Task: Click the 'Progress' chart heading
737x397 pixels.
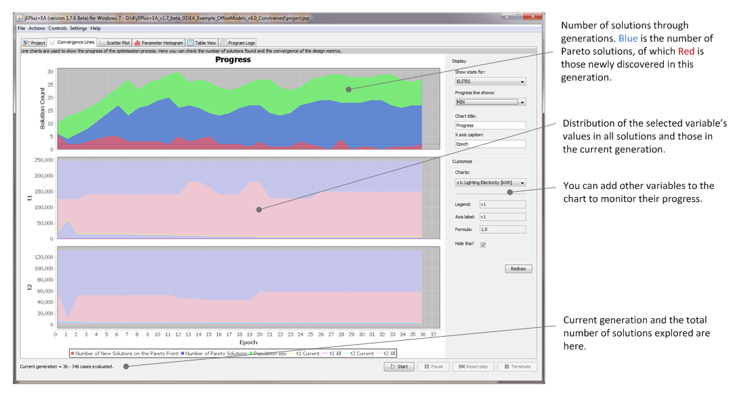Action: coord(233,60)
